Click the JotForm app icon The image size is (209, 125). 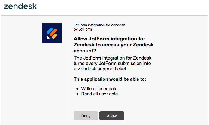click(52, 33)
